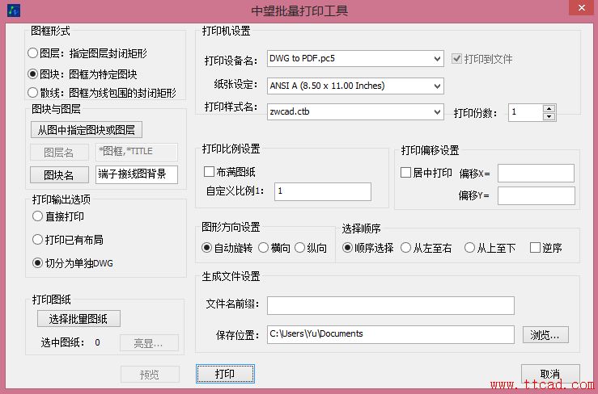Click the 图块名 button
Screen dimensions: 598x394
59,175
